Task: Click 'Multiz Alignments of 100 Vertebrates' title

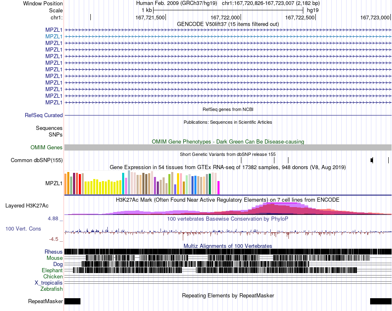Action: 228,246
